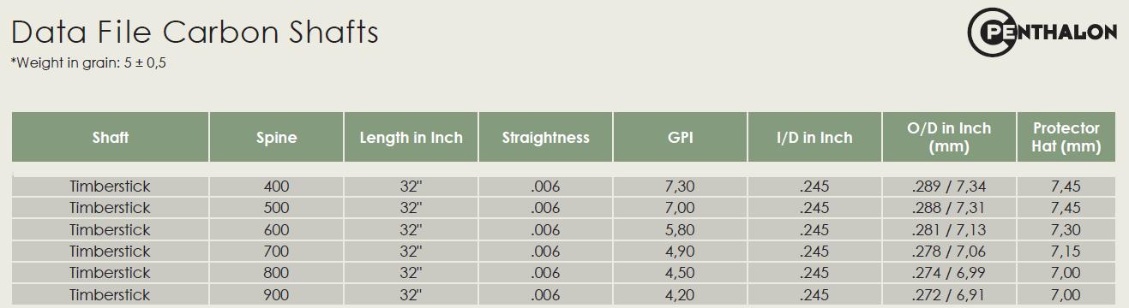The height and width of the screenshot is (308, 1129).
Task: Select the Spine column header
Action: pos(277,137)
